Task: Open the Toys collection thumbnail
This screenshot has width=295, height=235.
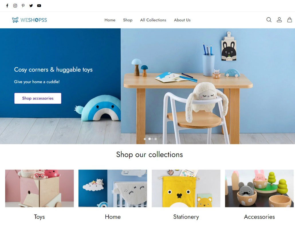Action: 40,188
